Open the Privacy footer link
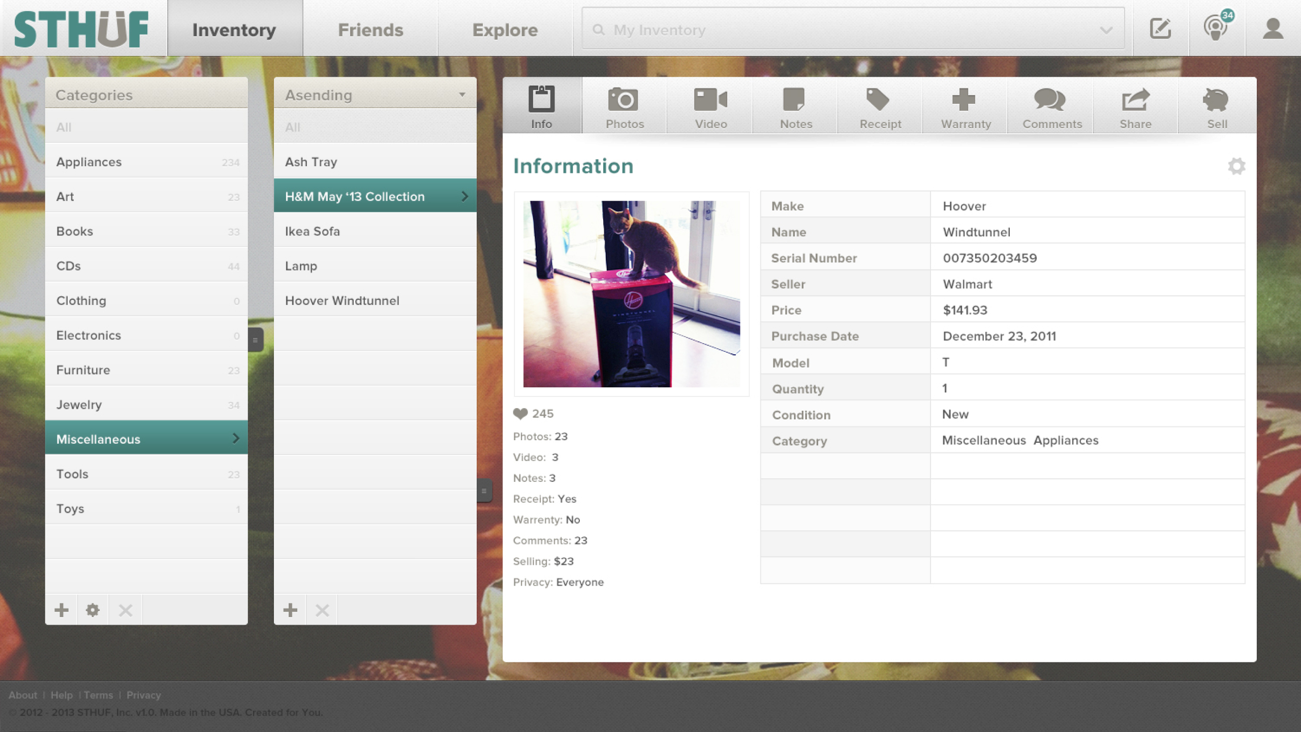Screen dimensions: 1301x732 click(143, 695)
